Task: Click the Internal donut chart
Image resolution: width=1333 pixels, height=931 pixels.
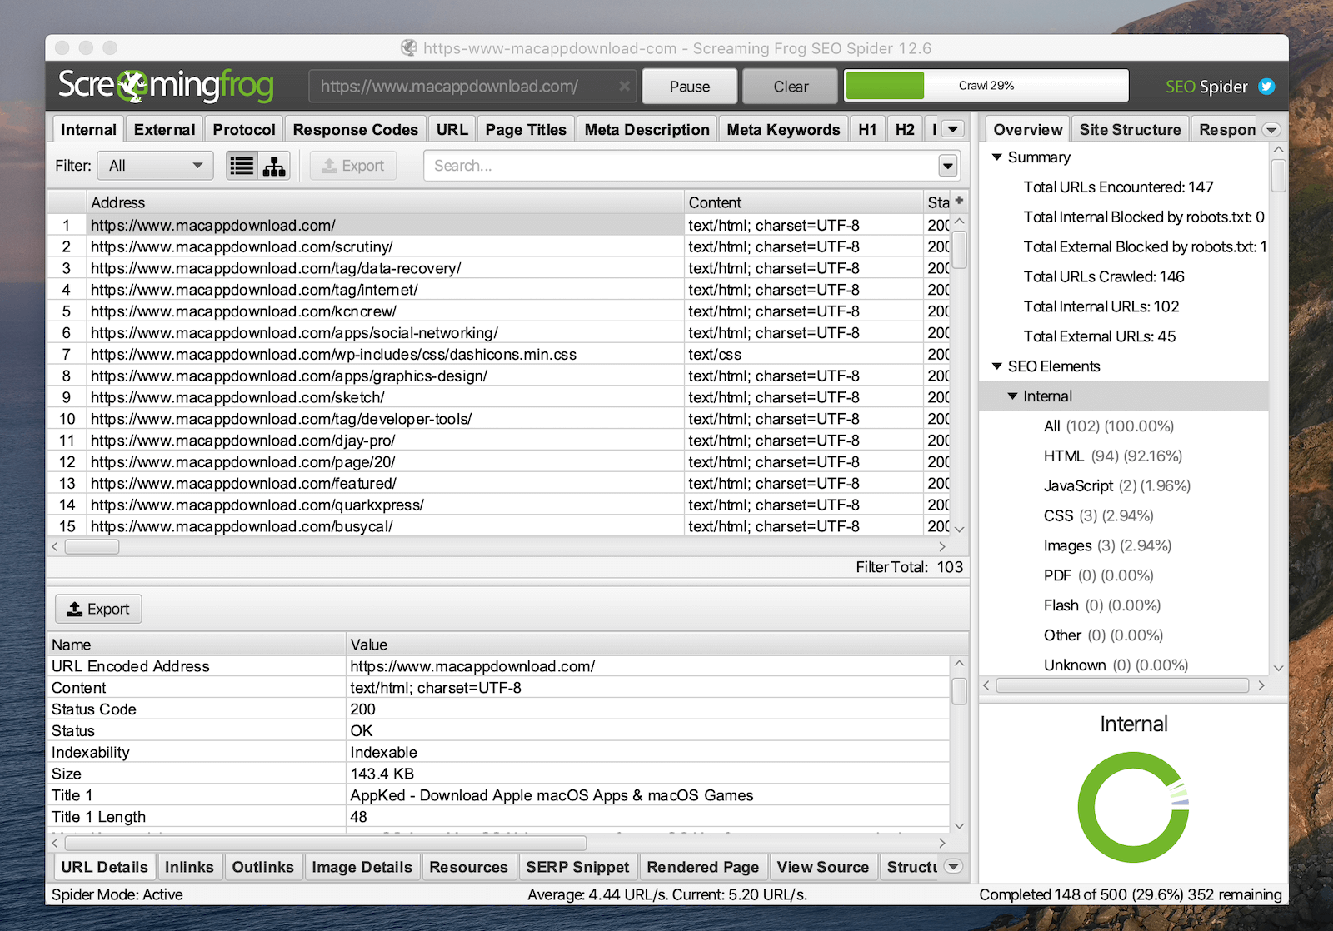Action: [1133, 807]
